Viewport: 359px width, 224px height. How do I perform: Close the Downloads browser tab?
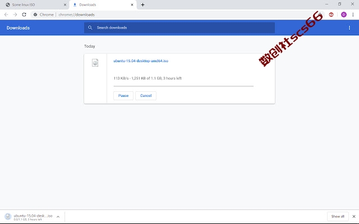(132, 5)
